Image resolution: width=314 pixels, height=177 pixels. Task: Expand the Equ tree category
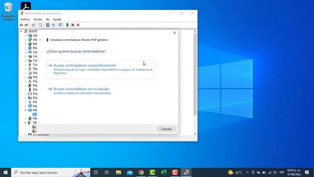tap(26, 106)
